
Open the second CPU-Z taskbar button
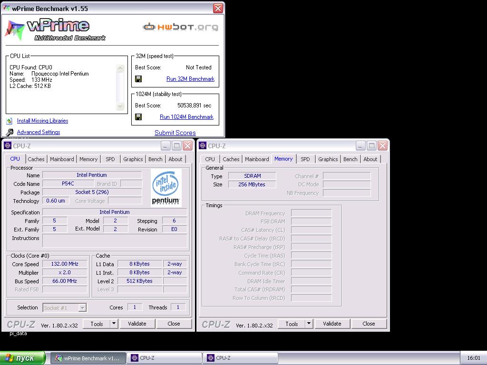tap(240, 358)
